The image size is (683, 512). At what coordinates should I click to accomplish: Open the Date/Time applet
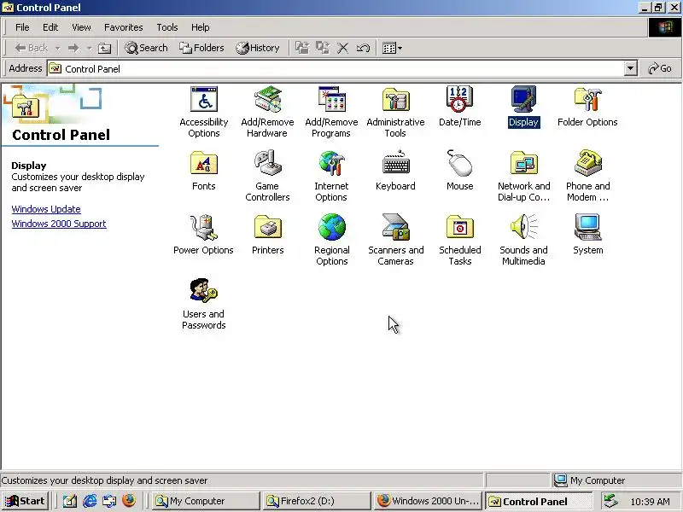tap(459, 107)
